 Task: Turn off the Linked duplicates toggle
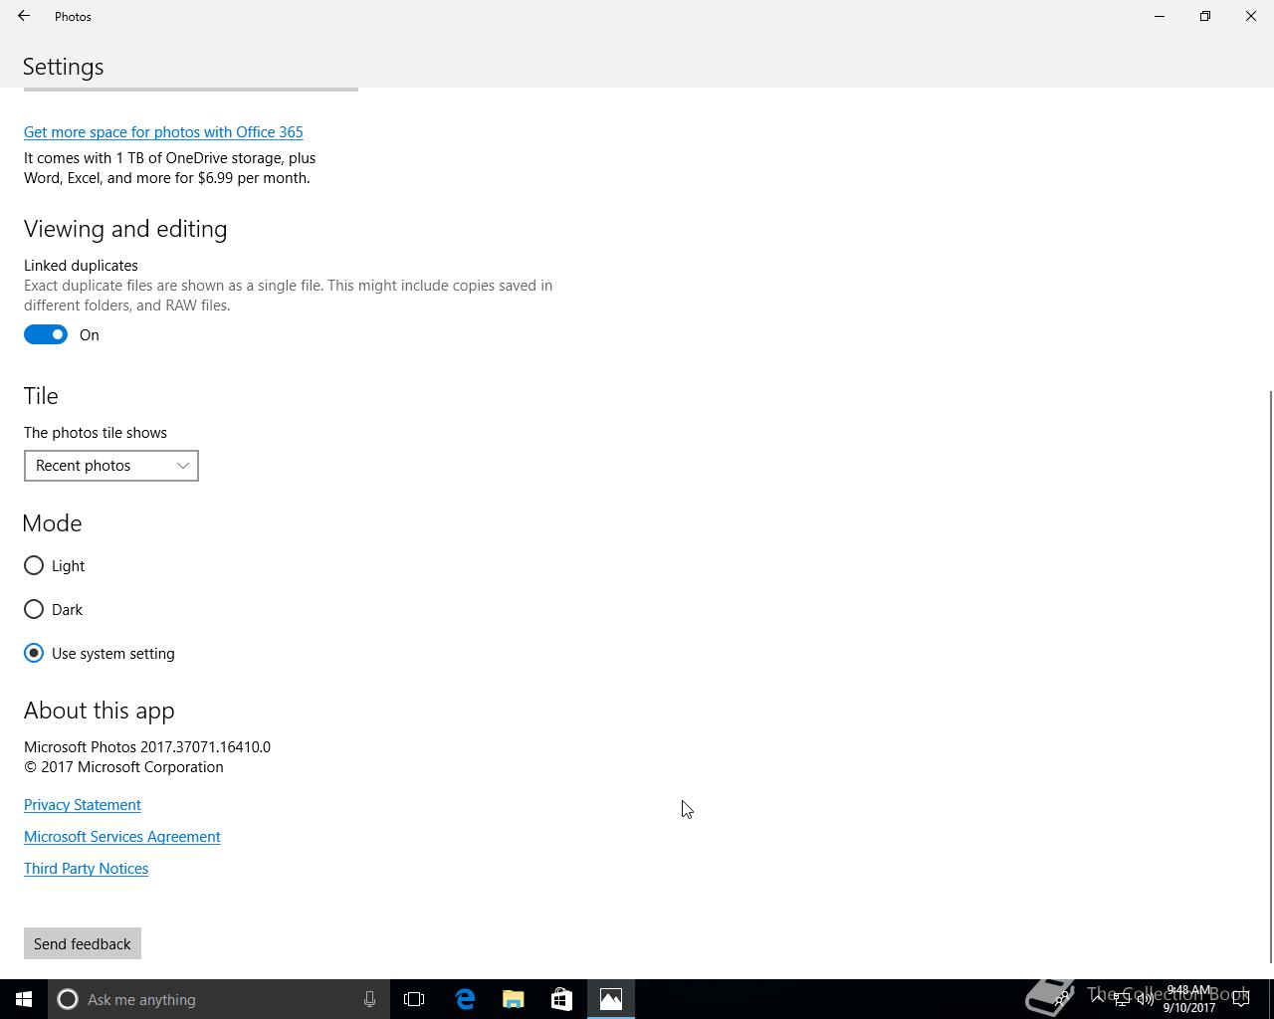(x=46, y=334)
